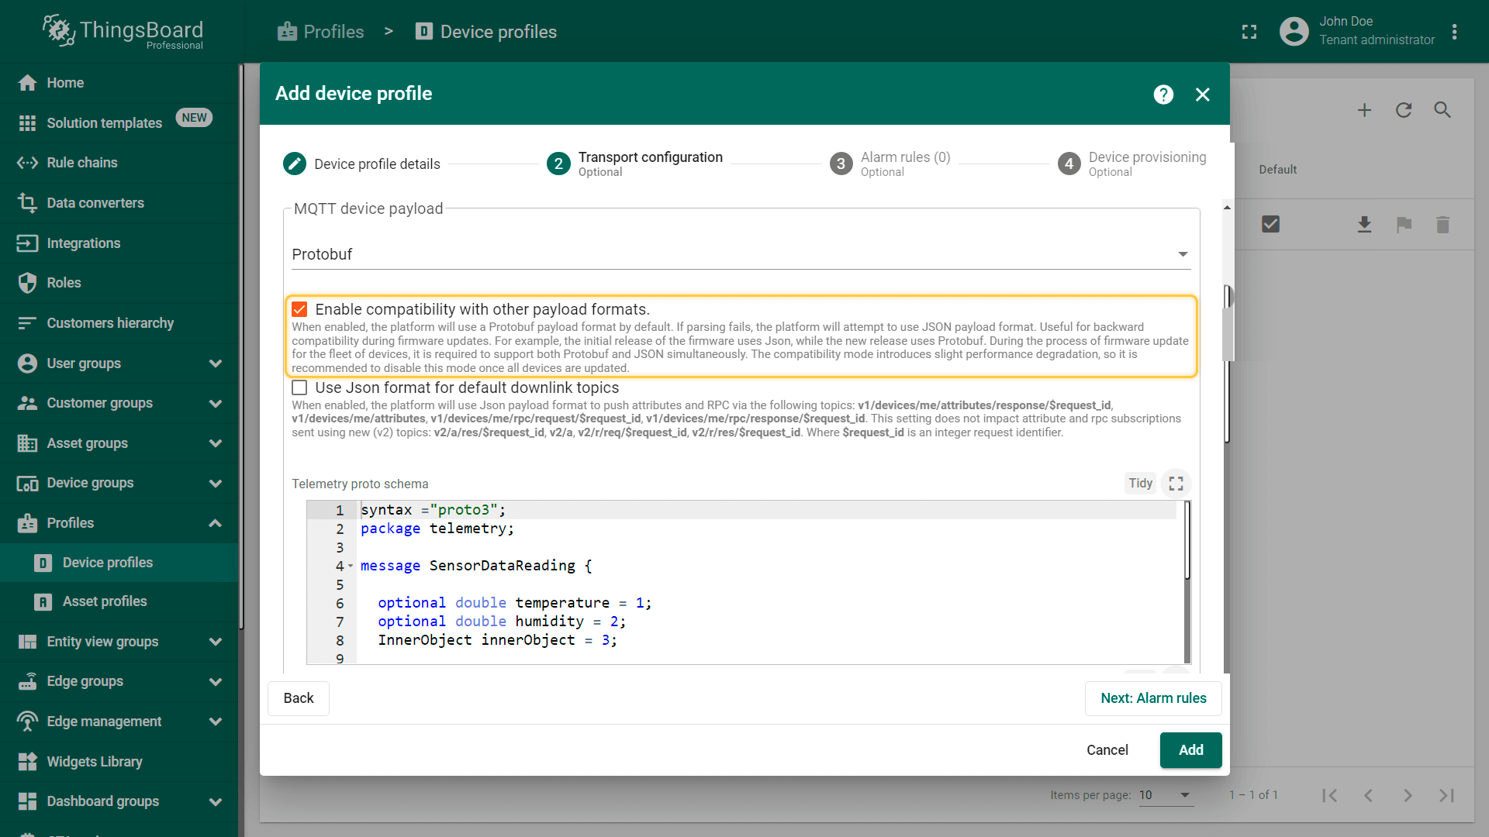Go to the previous table page
This screenshot has height=837, width=1489.
[x=1369, y=796]
